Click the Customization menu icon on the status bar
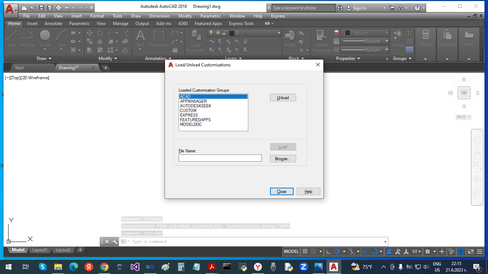 480,252
